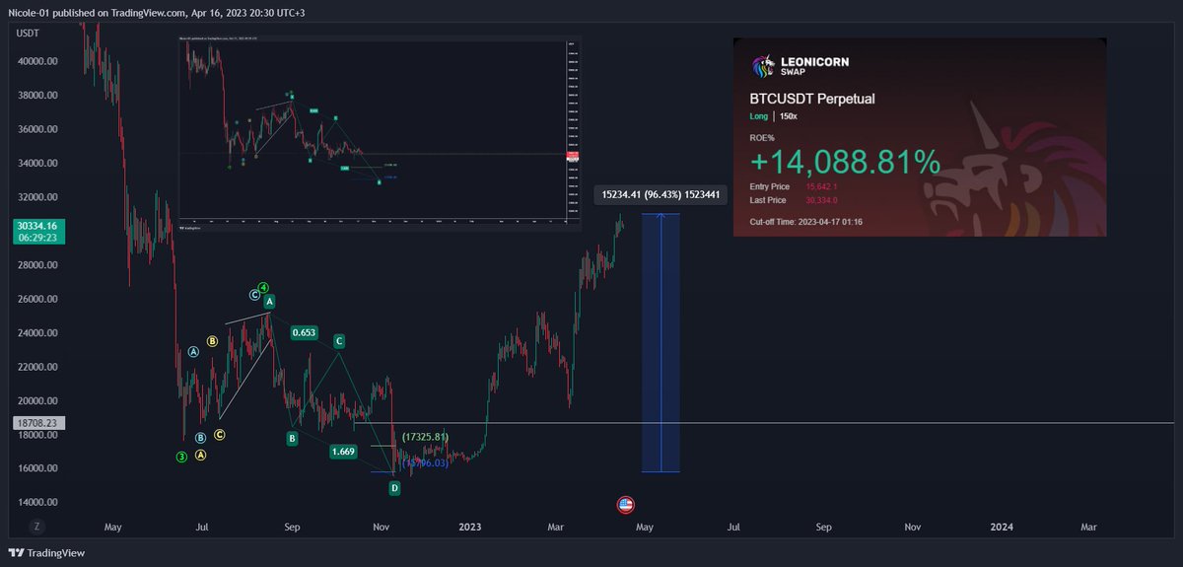Click the 06:29:23 bar countdown
Image resolution: width=1183 pixels, height=567 pixels.
(x=38, y=239)
